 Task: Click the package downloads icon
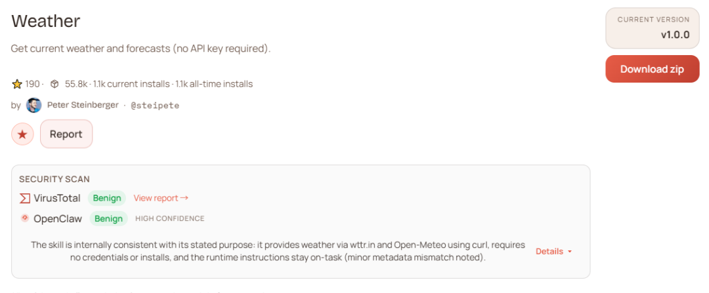pyautogui.click(x=55, y=84)
